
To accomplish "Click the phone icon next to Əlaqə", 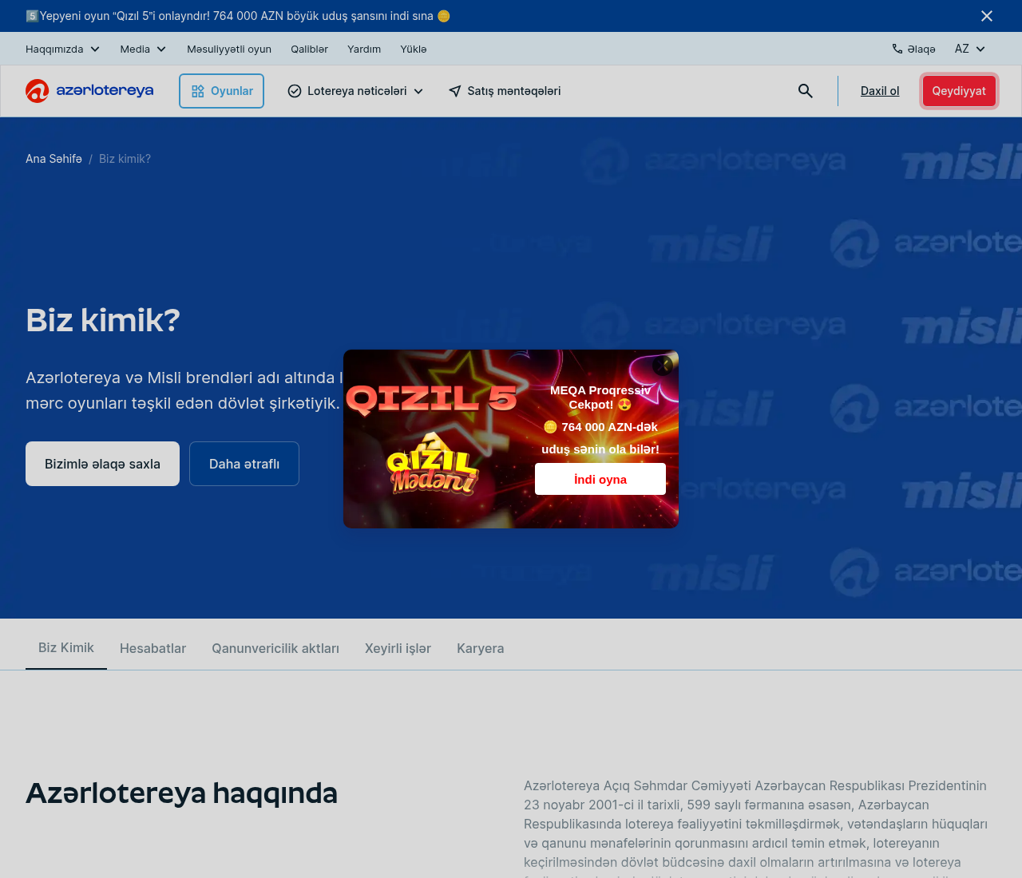I will pyautogui.click(x=897, y=49).
